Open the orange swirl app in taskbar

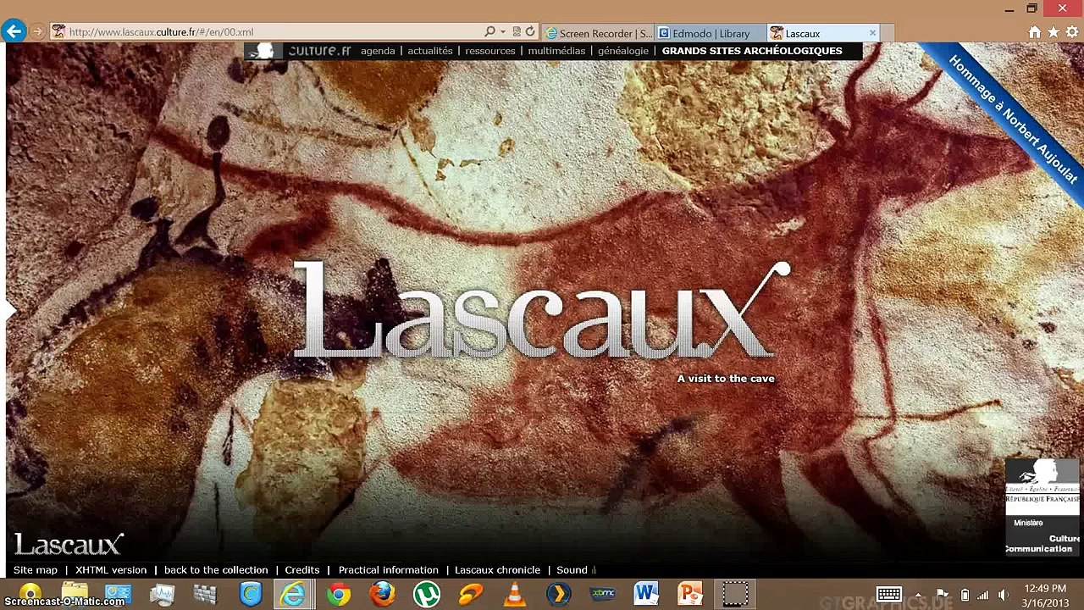(x=471, y=595)
